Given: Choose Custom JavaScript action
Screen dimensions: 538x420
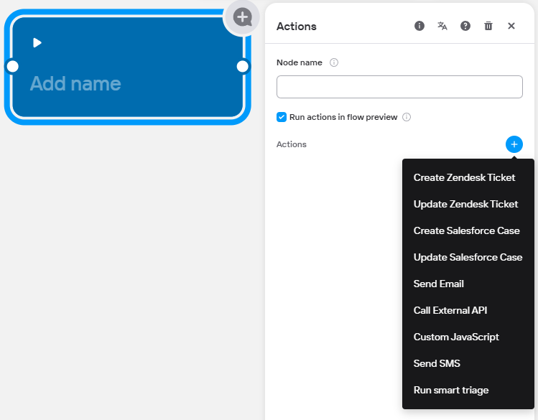Looking at the screenshot, I should (456, 337).
